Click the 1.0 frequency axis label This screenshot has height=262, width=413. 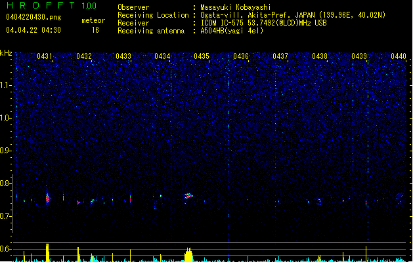[x=5, y=118]
